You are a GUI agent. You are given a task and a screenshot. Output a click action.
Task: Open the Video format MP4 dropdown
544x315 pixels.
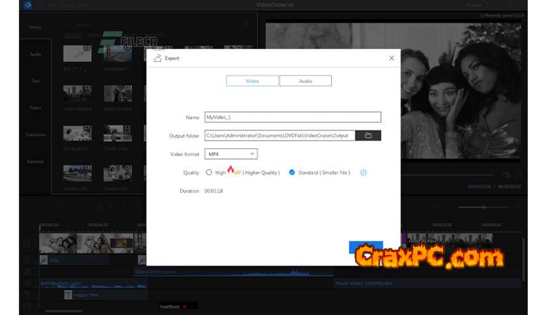(x=231, y=154)
